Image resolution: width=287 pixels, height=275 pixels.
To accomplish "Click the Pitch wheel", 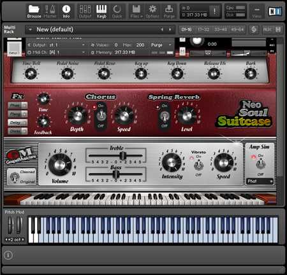I will (11, 225).
